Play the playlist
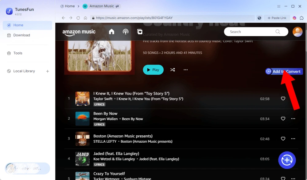Viewport: 307px width, 180px height. [153, 70]
